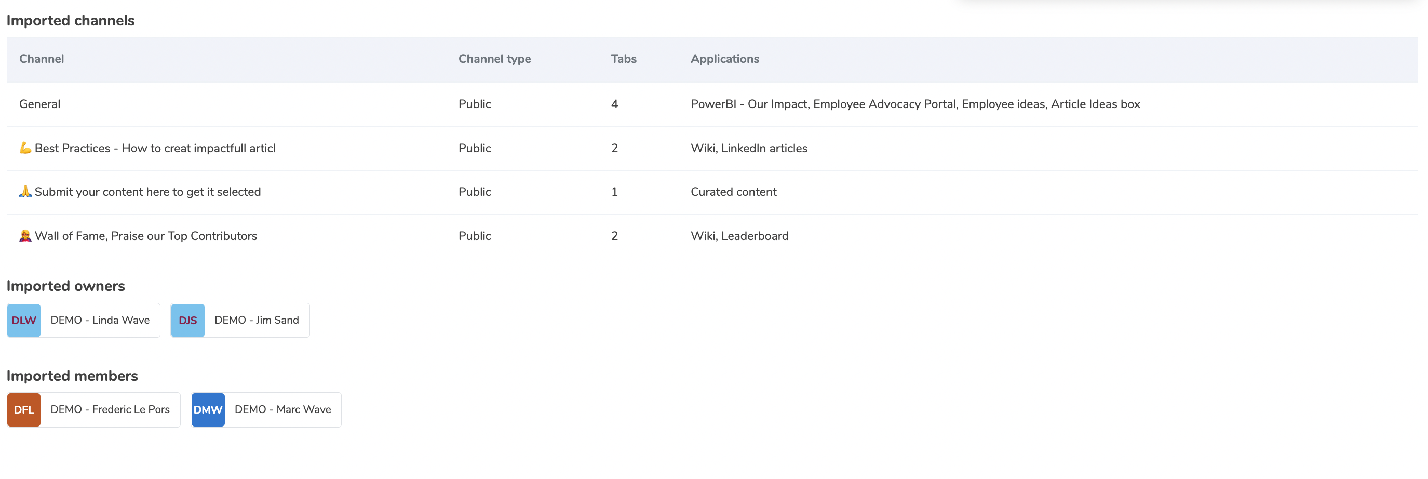Viewport: 1428px width, 479px height.
Task: Click tab count 2 in Wall of Fame row
Action: click(614, 236)
